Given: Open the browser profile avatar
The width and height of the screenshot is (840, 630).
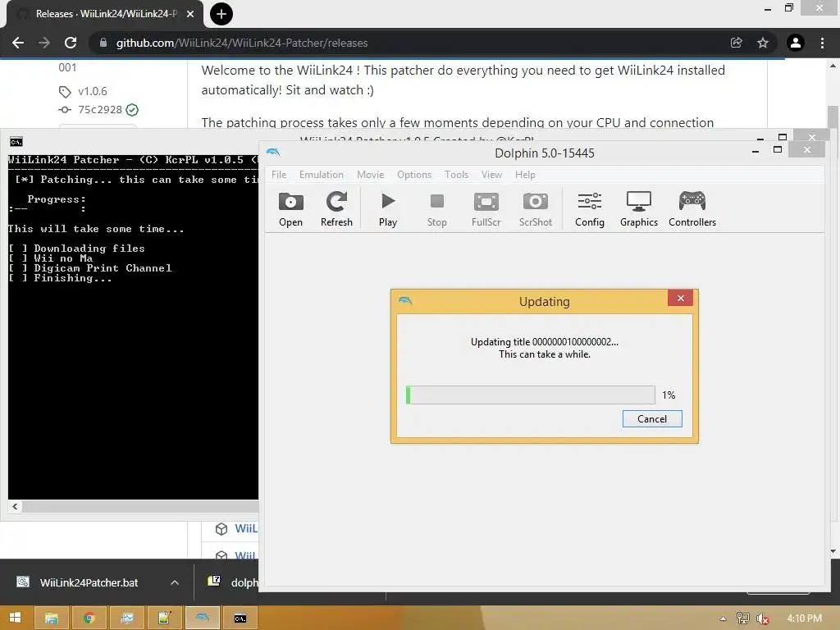Looking at the screenshot, I should point(796,43).
